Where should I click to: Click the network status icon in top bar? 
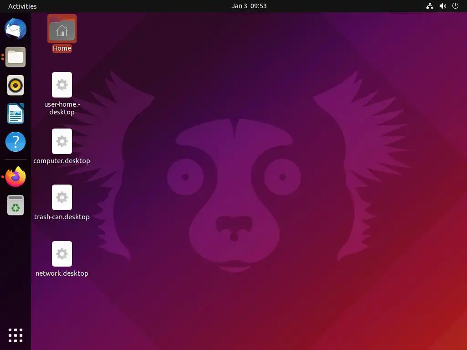click(430, 6)
